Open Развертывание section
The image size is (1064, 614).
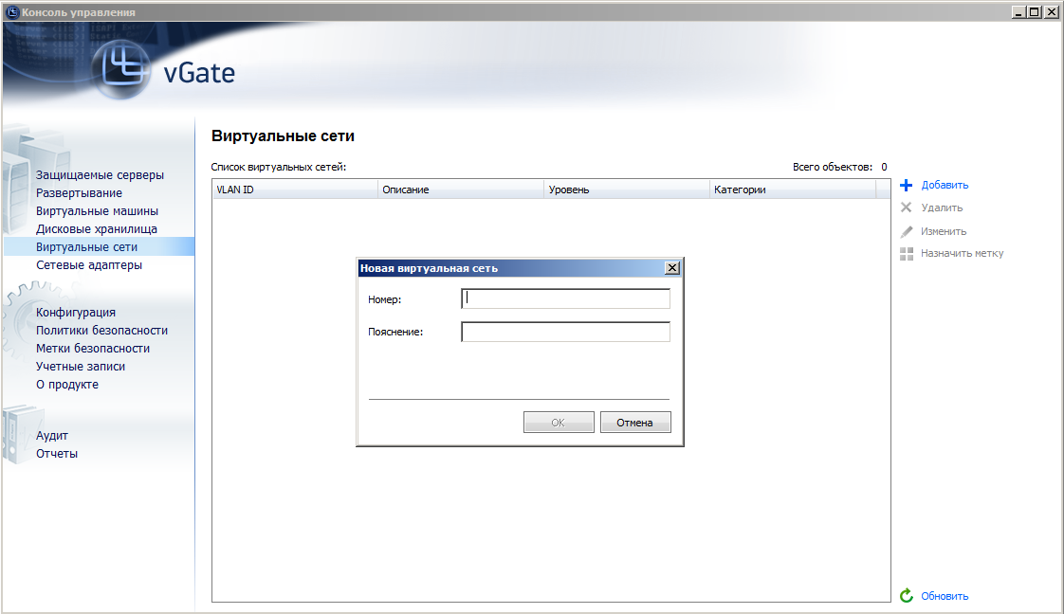[79, 193]
